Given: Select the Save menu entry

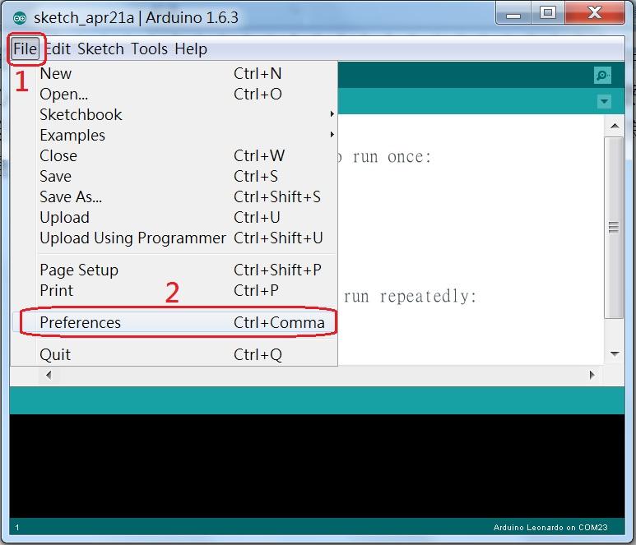Looking at the screenshot, I should coord(174,177).
